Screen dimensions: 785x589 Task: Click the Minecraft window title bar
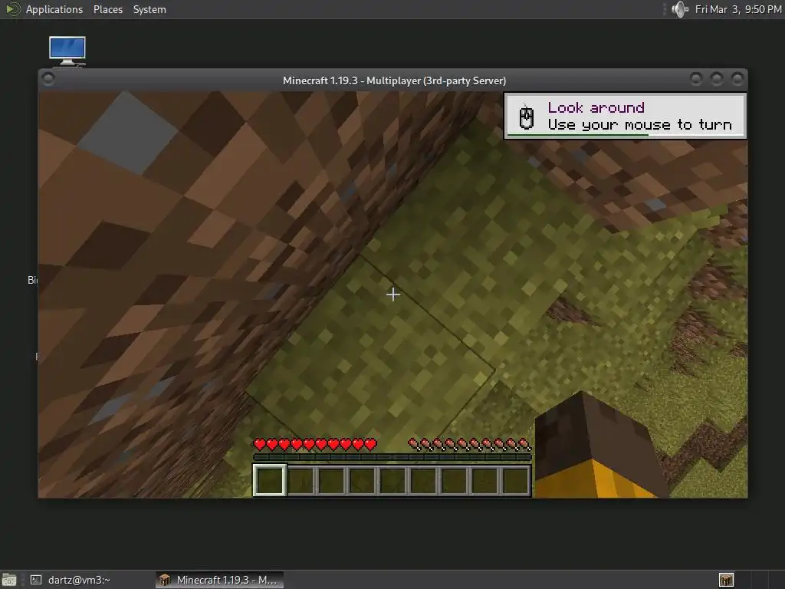point(393,80)
